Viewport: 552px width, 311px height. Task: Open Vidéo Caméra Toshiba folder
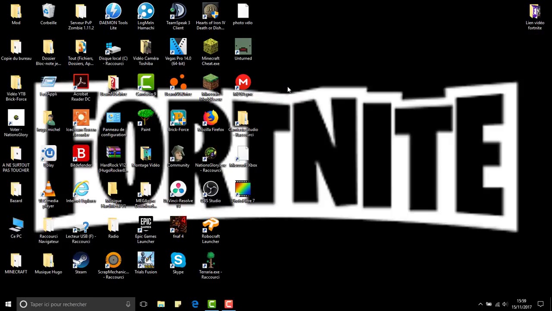point(146,52)
